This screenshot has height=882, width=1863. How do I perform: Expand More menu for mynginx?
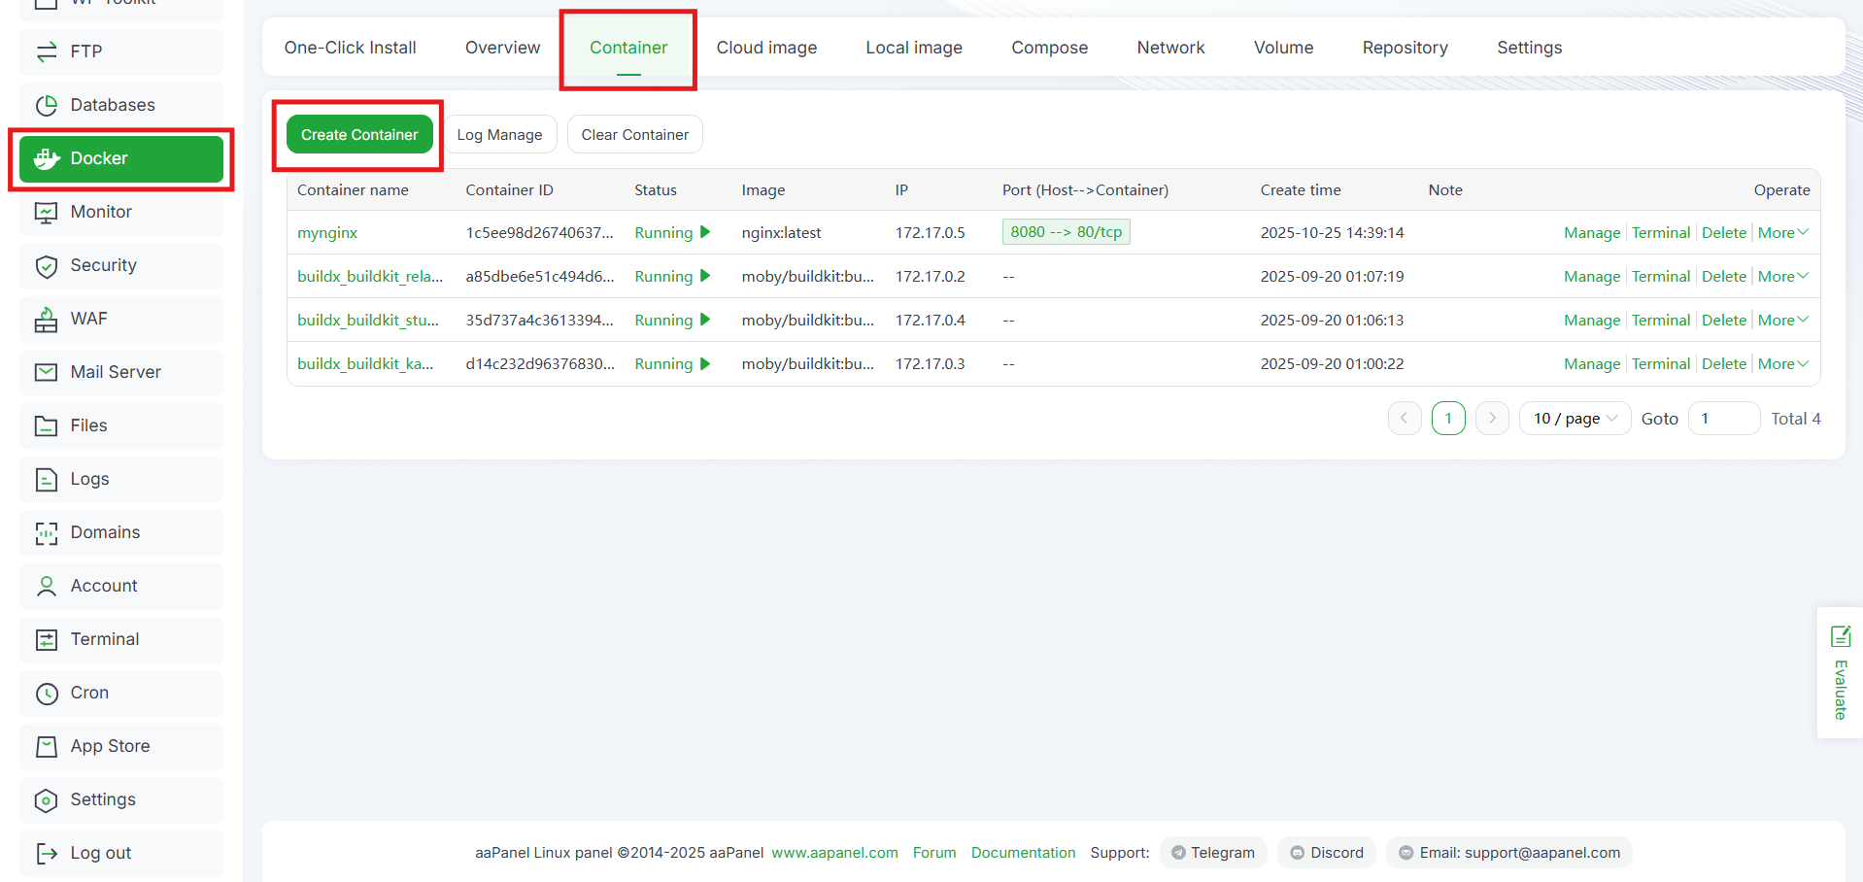point(1783,232)
